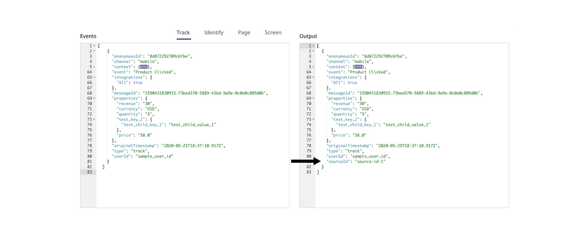Image resolution: width=584 pixels, height=237 pixels.
Task: Select the Page tab
Action: click(244, 32)
